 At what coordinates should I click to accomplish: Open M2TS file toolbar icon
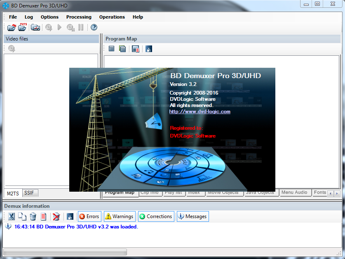[22, 27]
